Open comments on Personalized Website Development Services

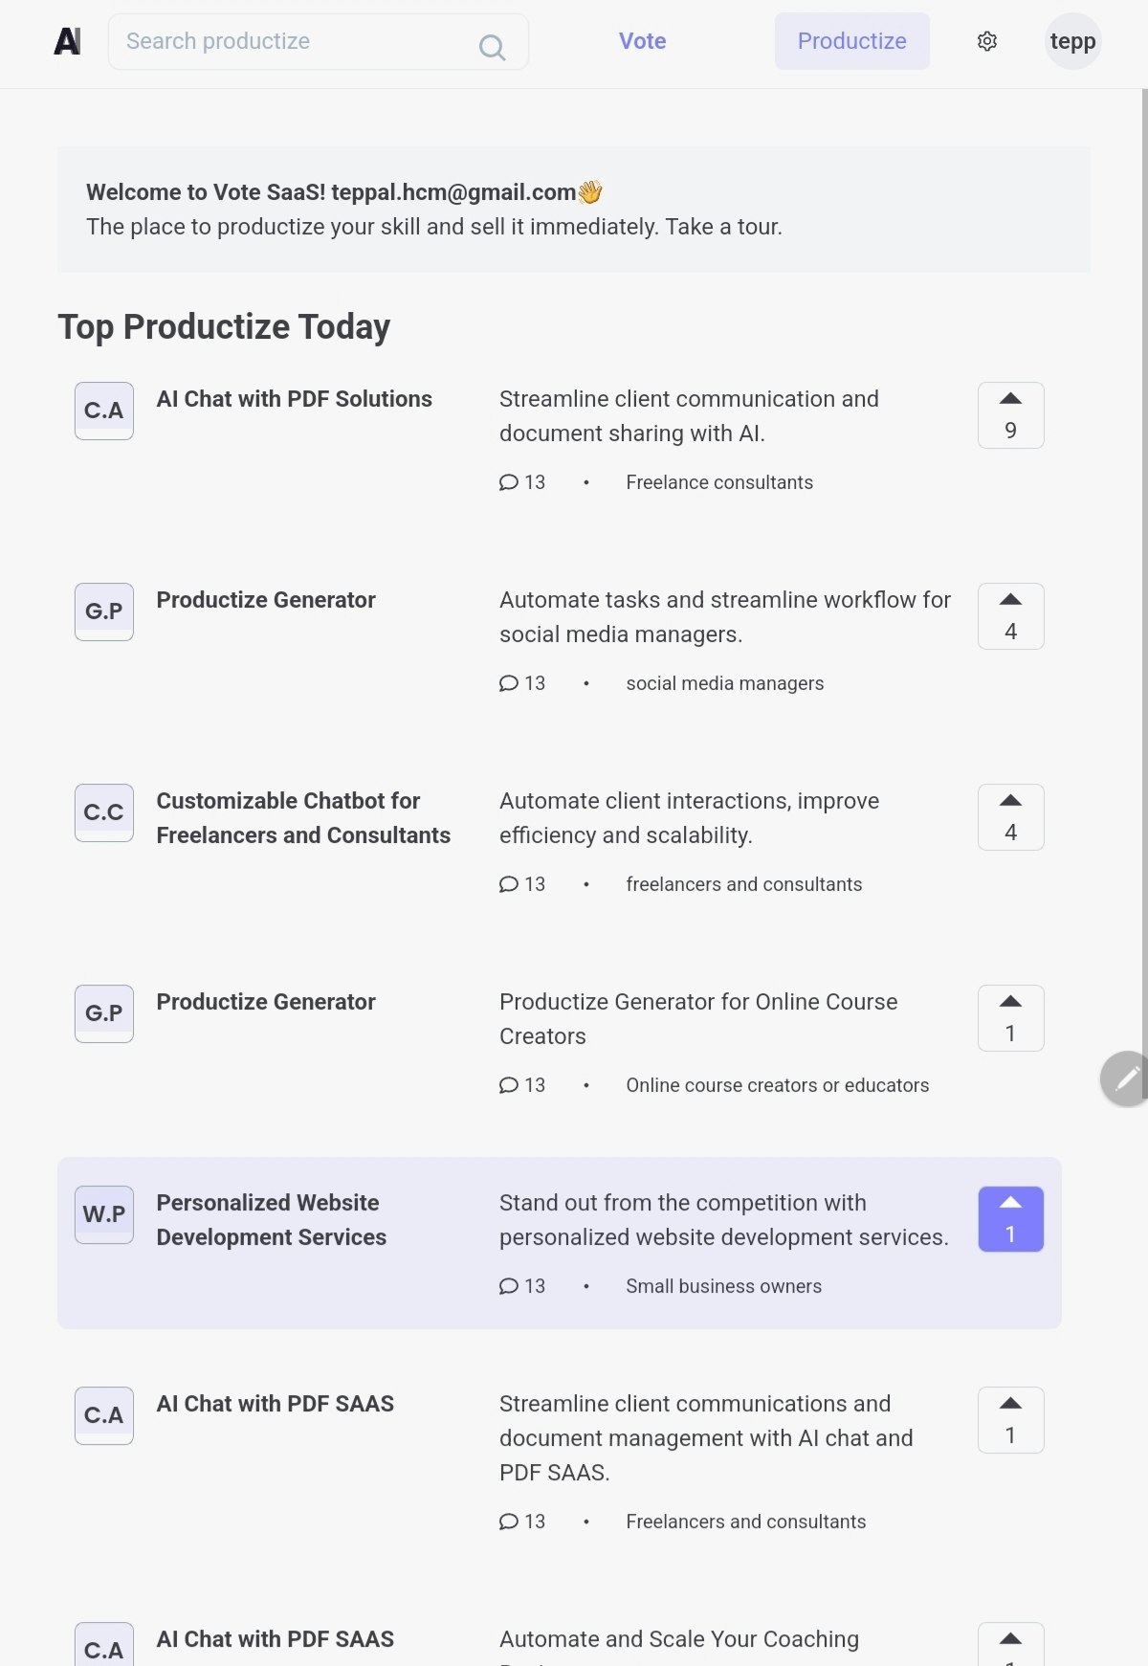tap(522, 1286)
